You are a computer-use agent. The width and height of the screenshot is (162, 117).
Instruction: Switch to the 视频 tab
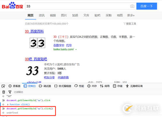click(53, 15)
